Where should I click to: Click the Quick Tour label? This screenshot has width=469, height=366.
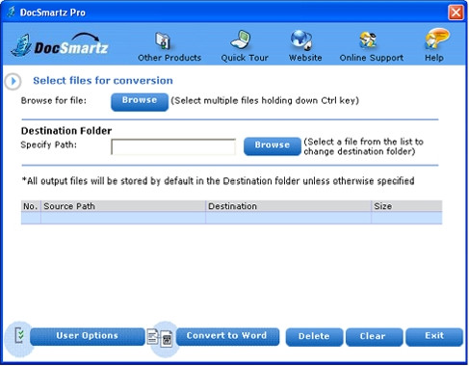pyautogui.click(x=245, y=58)
